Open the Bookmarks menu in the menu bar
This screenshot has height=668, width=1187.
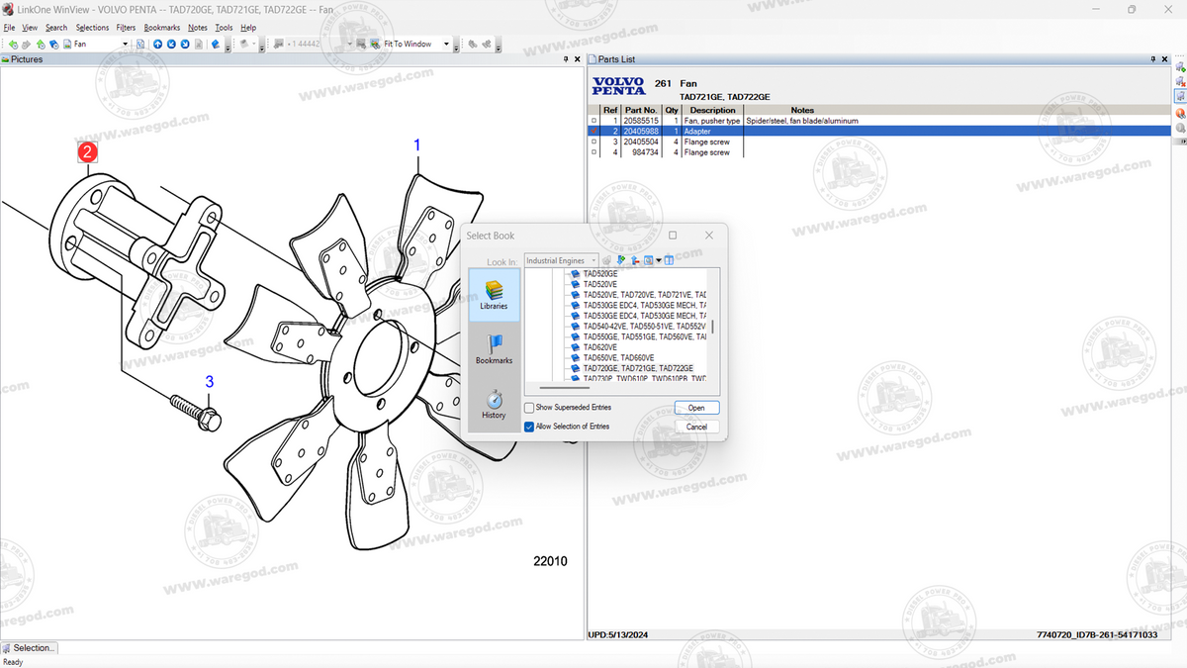(x=162, y=28)
